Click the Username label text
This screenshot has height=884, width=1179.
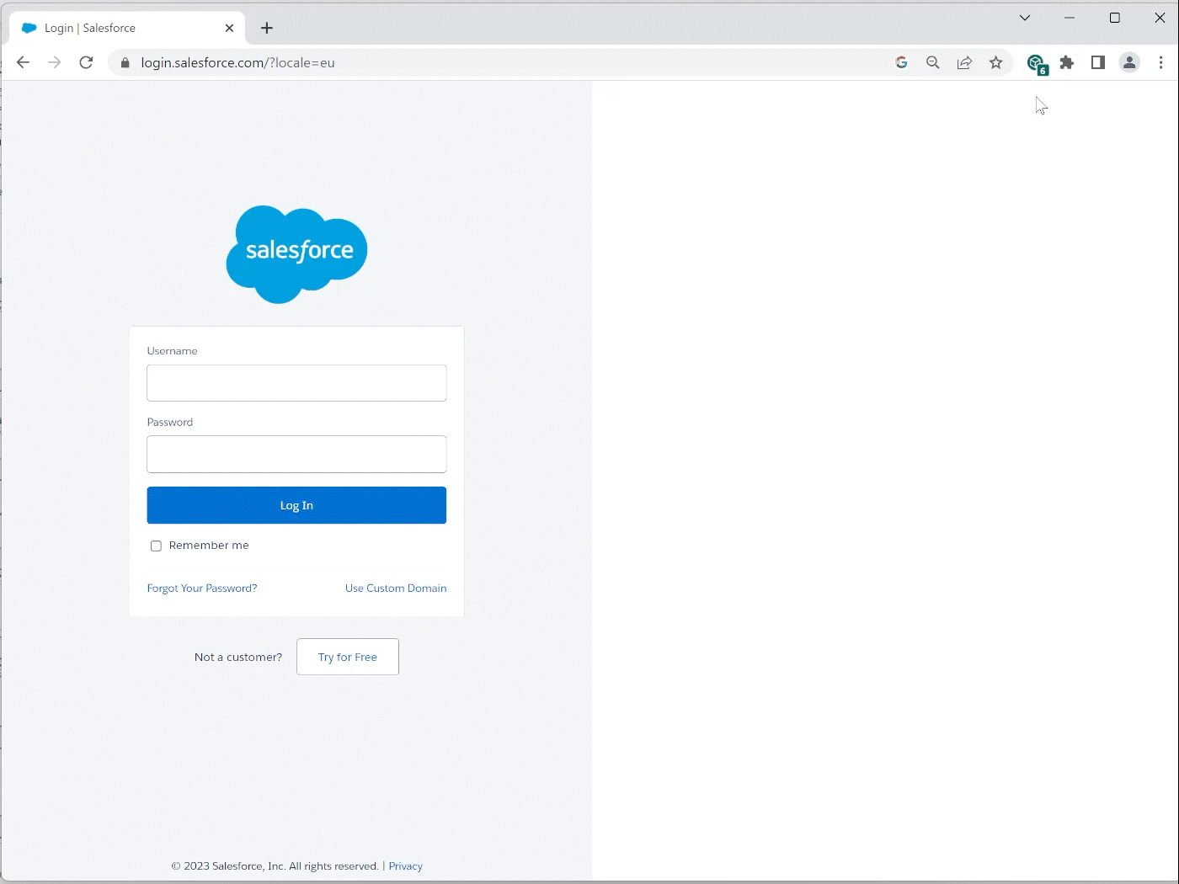(x=172, y=350)
